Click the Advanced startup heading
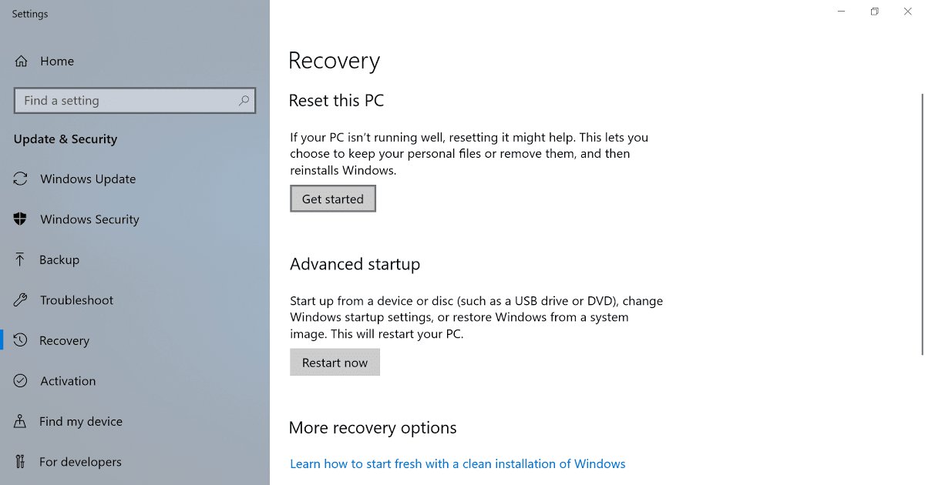925x485 pixels. (355, 264)
